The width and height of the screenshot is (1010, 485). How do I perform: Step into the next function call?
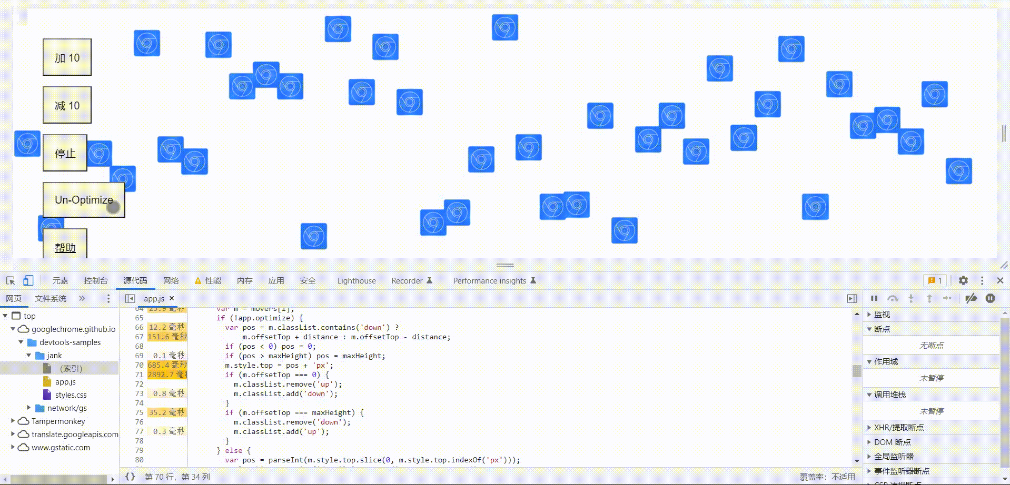pyautogui.click(x=911, y=298)
